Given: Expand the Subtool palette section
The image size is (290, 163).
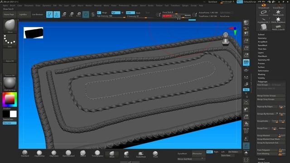Looking at the screenshot, I should [x=261, y=34].
